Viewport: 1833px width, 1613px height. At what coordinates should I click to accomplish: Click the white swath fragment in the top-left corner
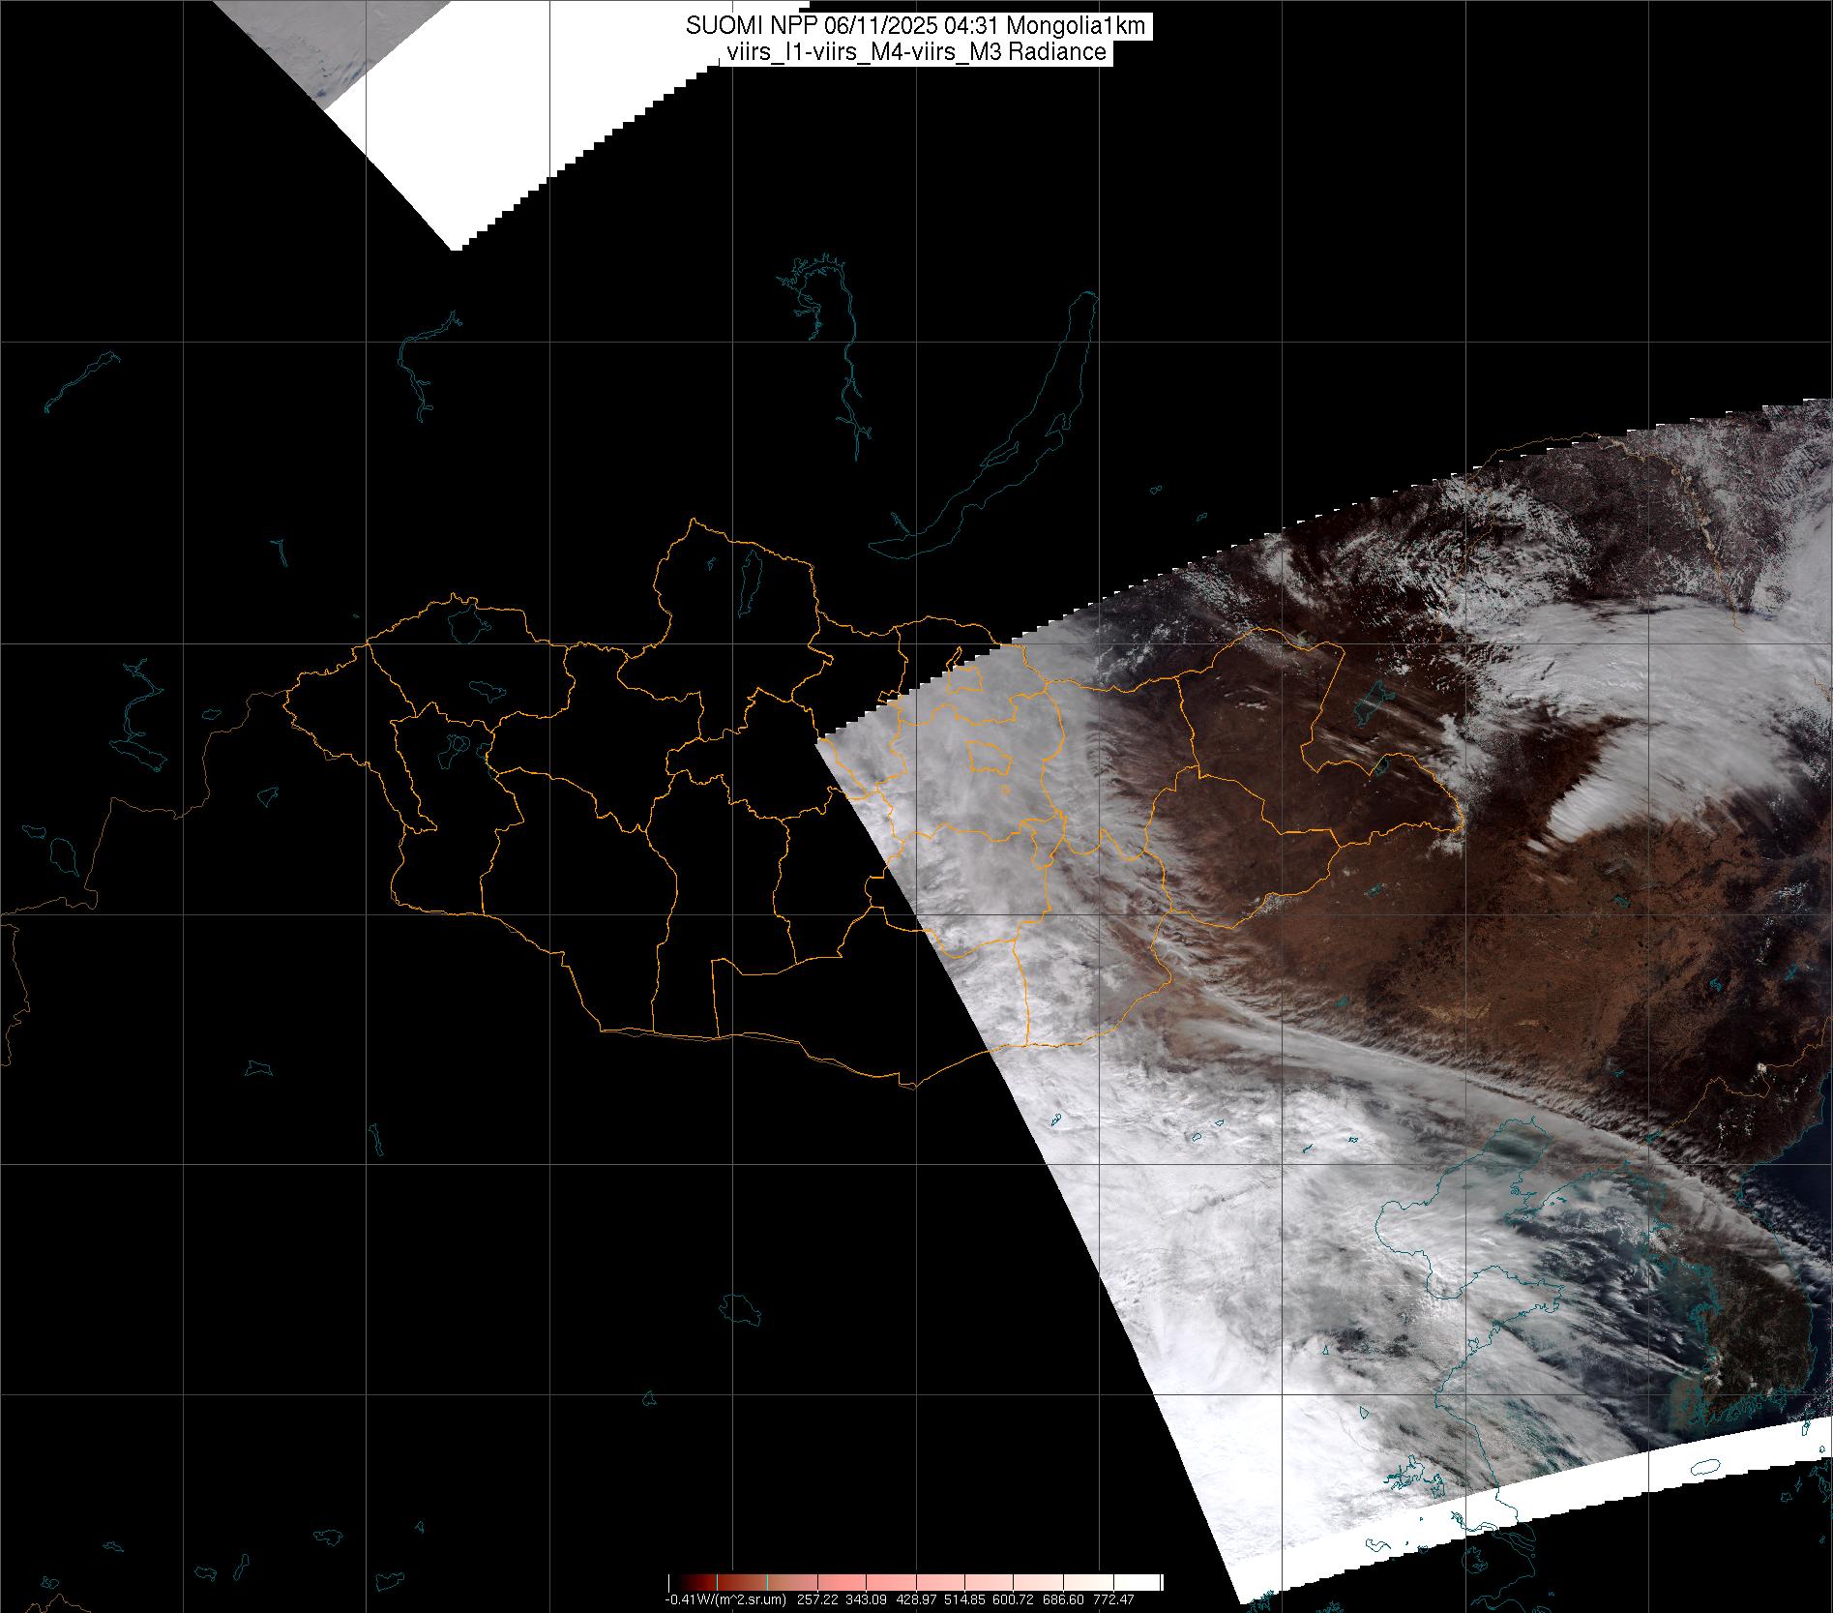pyautogui.click(x=387, y=106)
